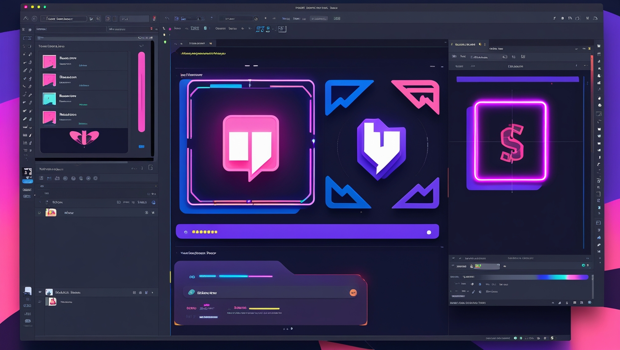Toggle the teal dot in right panel's bottom row
This screenshot has width=620, height=350.
click(583, 265)
